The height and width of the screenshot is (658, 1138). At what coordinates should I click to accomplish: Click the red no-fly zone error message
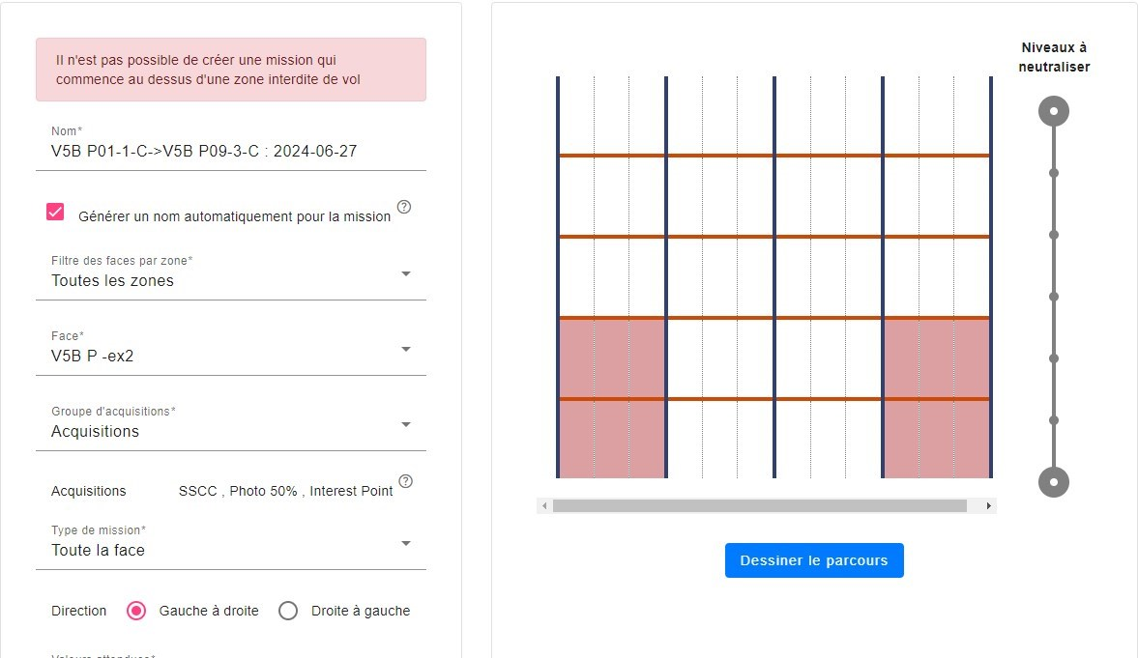(231, 70)
